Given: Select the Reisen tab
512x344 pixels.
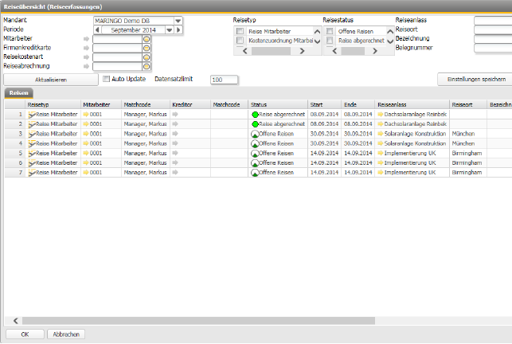Looking at the screenshot, I should click(x=19, y=93).
